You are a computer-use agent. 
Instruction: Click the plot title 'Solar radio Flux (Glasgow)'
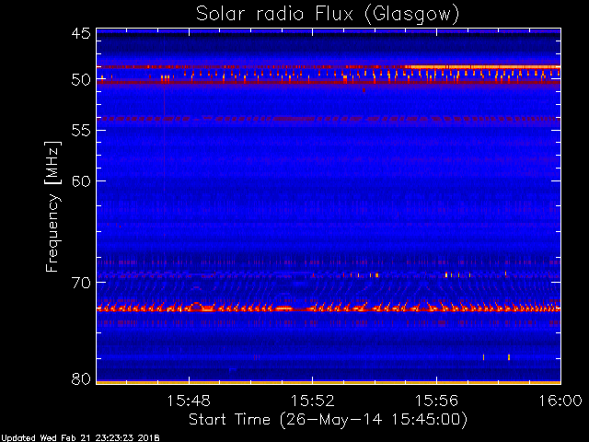328,15
